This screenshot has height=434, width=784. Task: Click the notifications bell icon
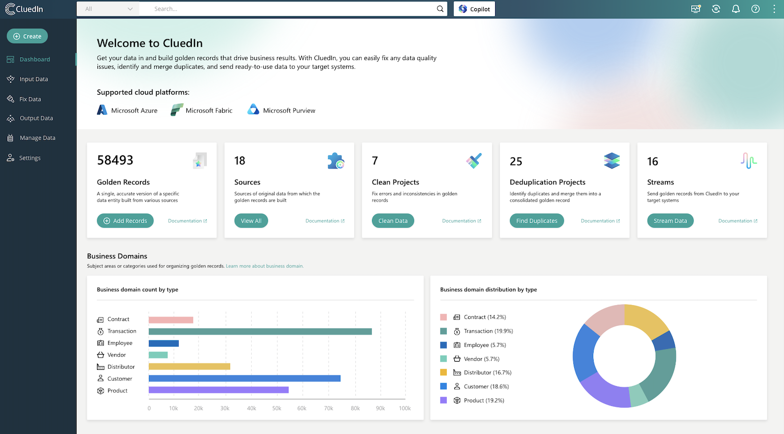(x=736, y=9)
